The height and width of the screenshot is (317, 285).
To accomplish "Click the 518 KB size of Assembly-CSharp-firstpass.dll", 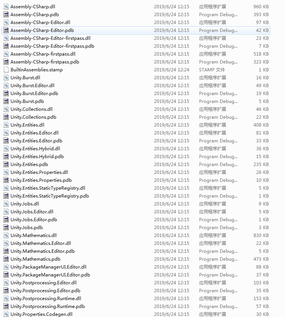I will point(261,54).
